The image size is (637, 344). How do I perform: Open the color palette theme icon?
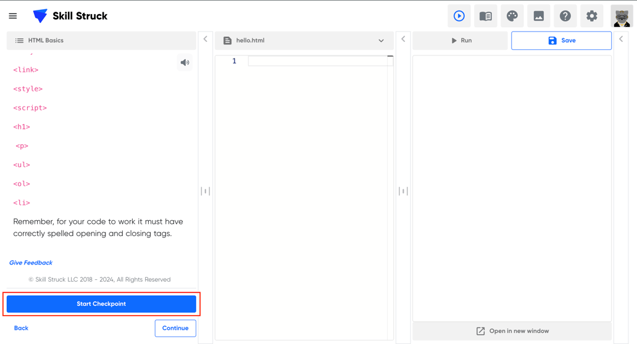click(x=512, y=16)
